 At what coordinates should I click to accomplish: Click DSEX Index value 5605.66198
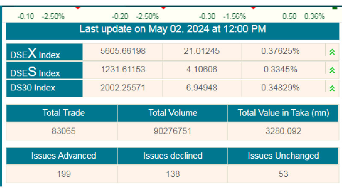123,52
